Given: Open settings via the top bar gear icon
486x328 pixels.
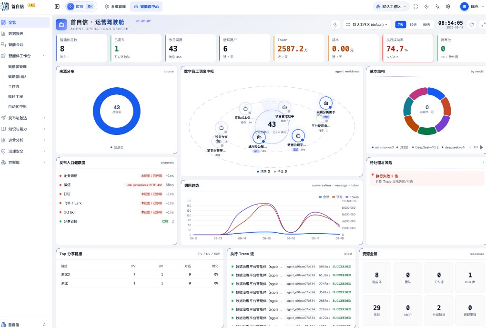Looking at the screenshot, I should [x=448, y=6].
